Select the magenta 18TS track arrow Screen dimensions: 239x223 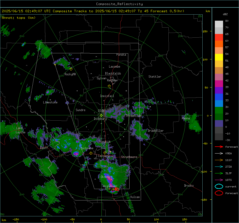point(219,180)
